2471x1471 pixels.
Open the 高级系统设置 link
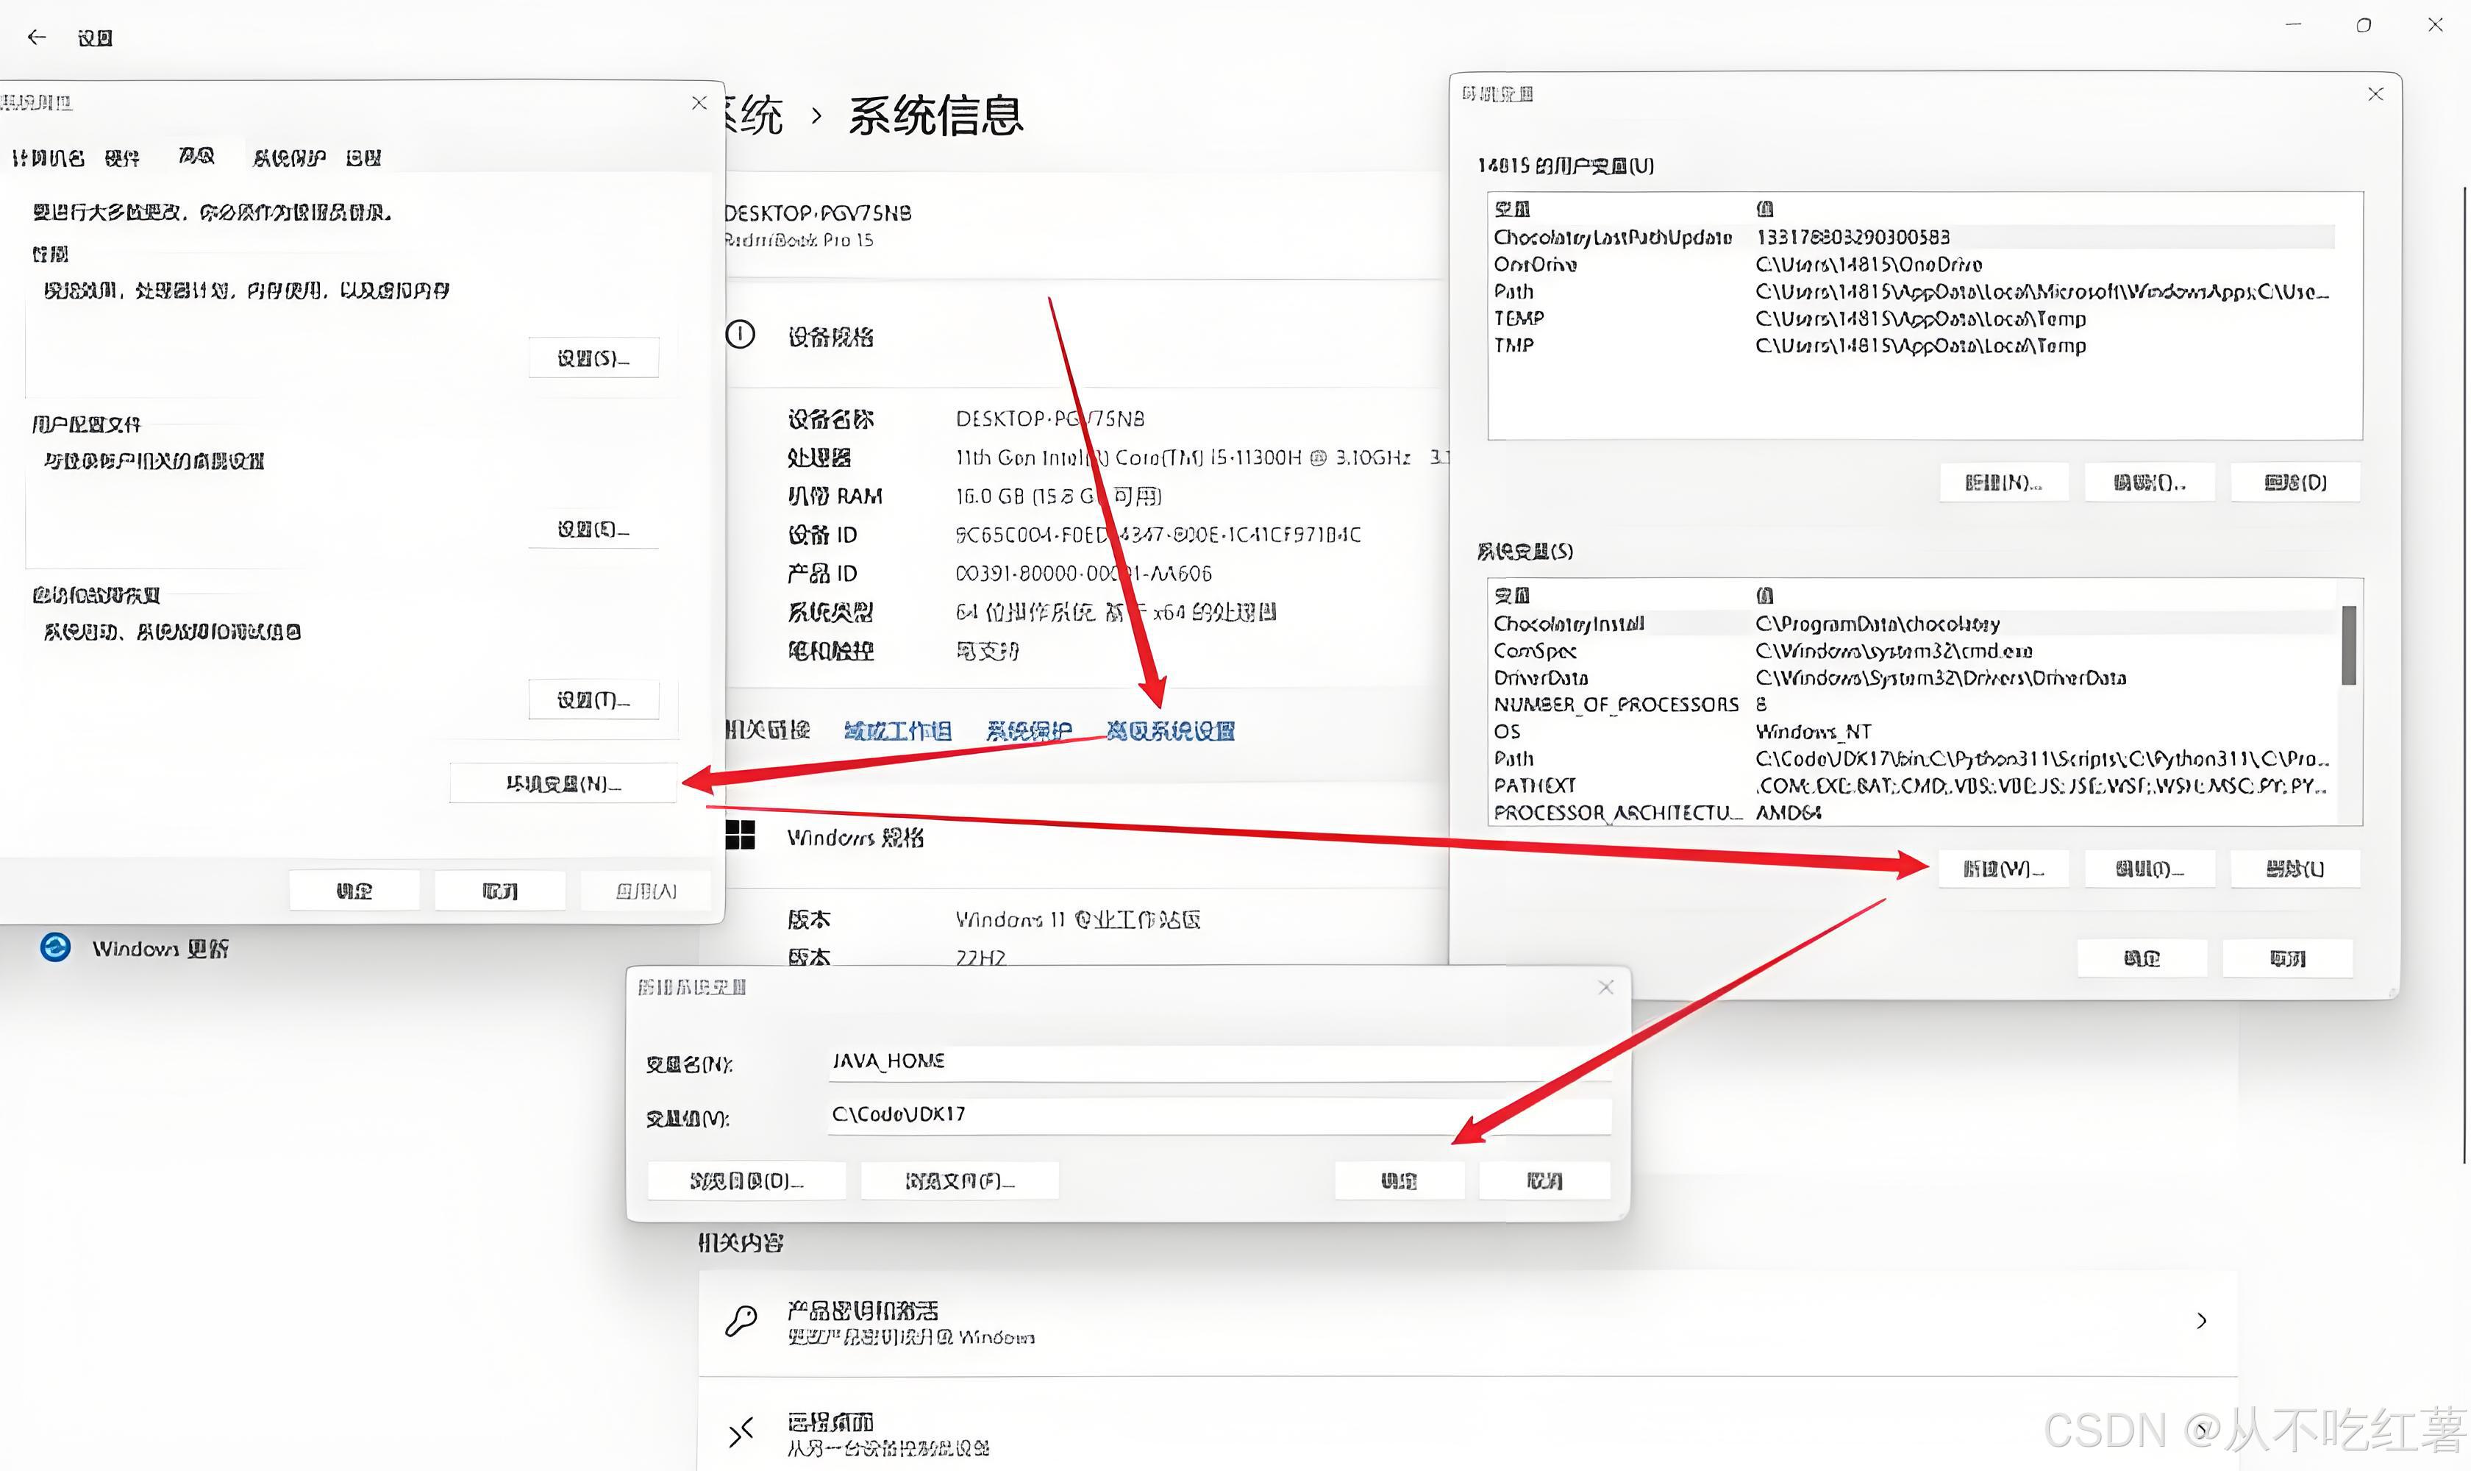[1171, 732]
